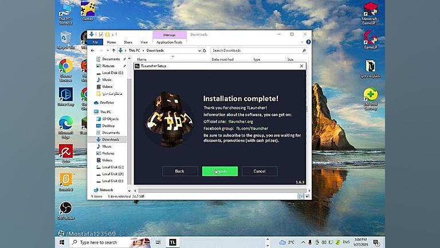
Task: Show hidden system tray icons
Action: coord(303,242)
